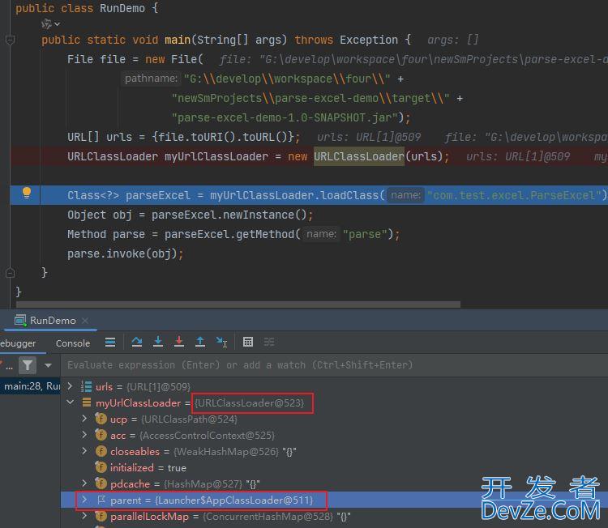608x528 pixels.
Task: Click the RunDemo class name in declaration
Action: (122, 8)
